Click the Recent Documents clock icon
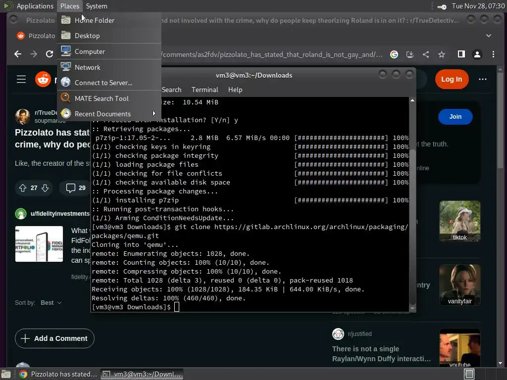This screenshot has width=507, height=380. pos(66,113)
